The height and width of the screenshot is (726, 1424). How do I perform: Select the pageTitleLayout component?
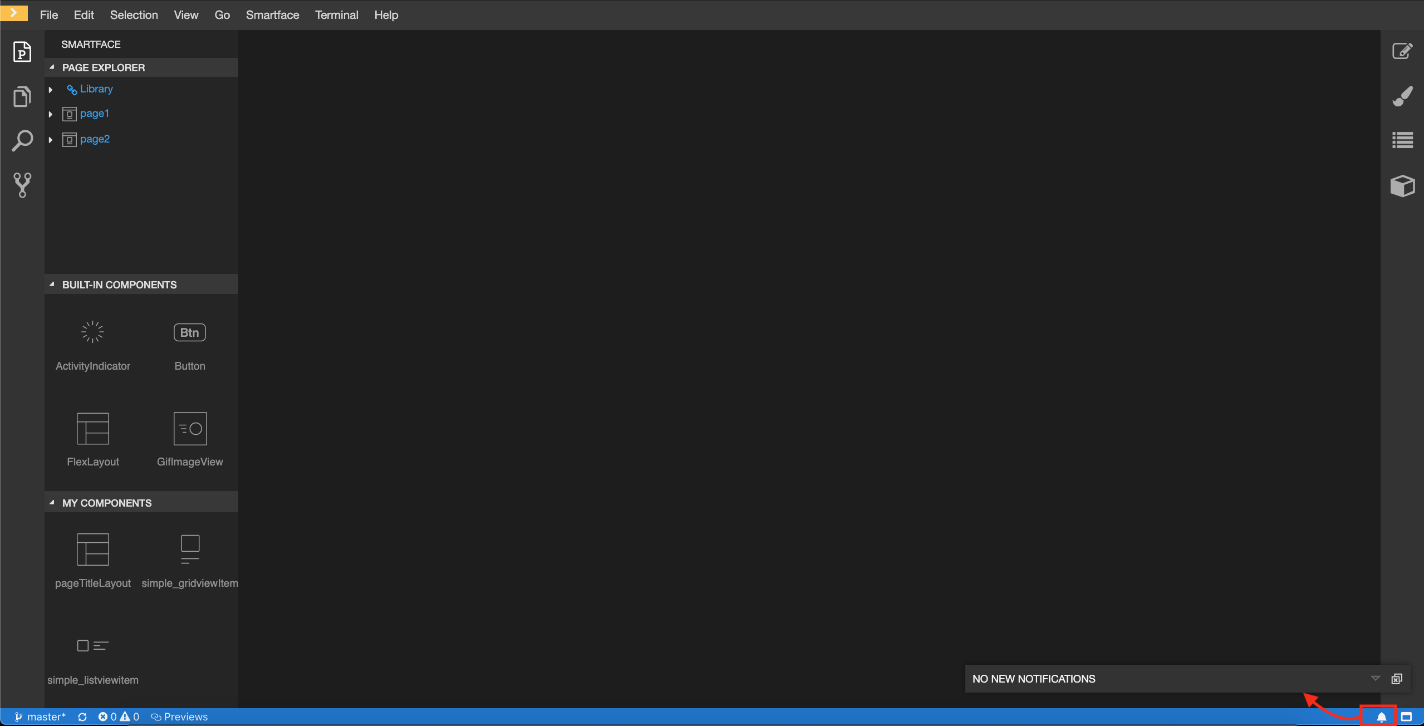pyautogui.click(x=93, y=561)
